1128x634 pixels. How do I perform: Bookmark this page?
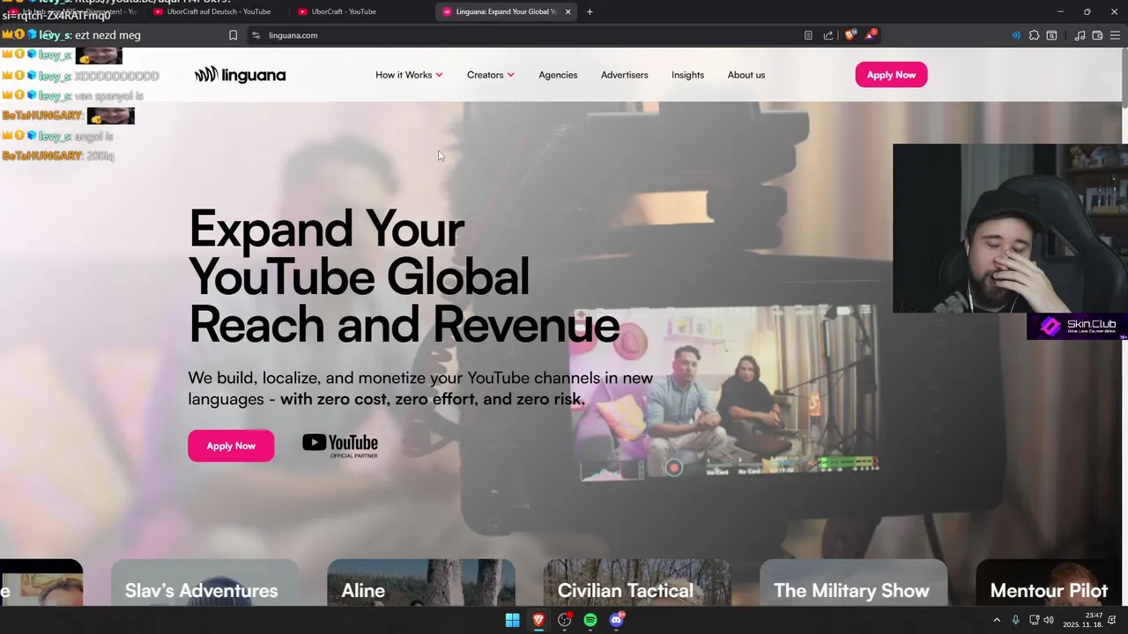pyautogui.click(x=233, y=35)
